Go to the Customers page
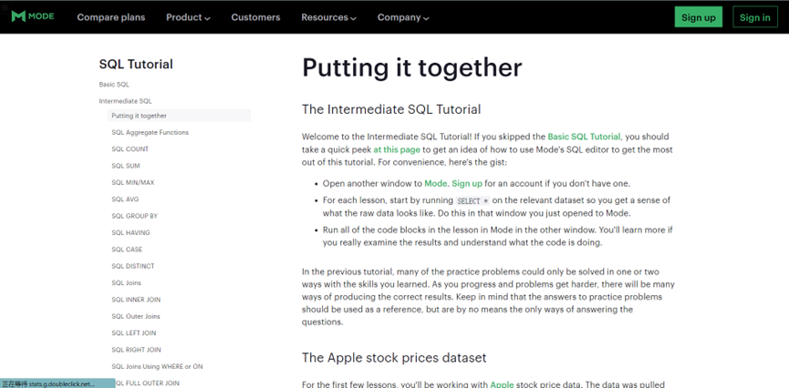 point(255,17)
